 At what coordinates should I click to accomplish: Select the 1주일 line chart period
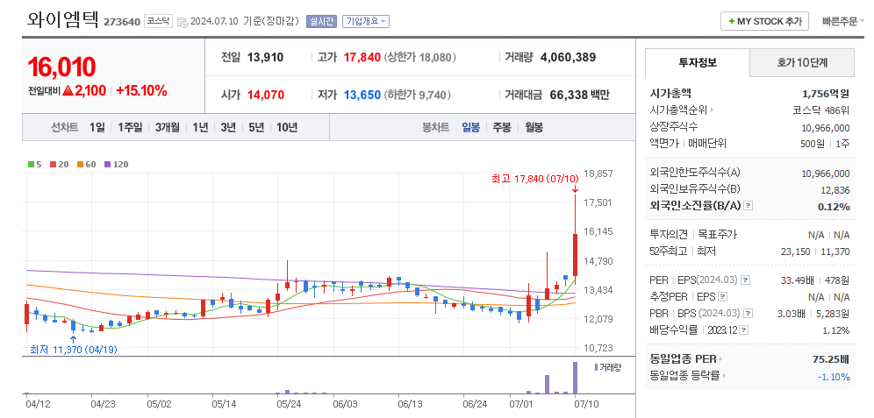(130, 127)
